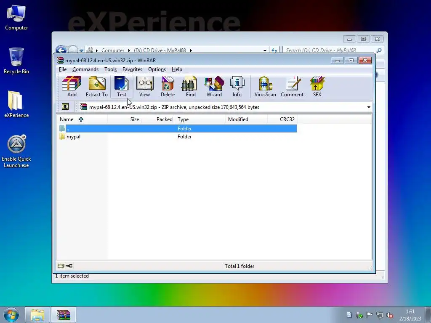Show archive Info
Viewport: 431px width, 323px height.
click(x=237, y=87)
